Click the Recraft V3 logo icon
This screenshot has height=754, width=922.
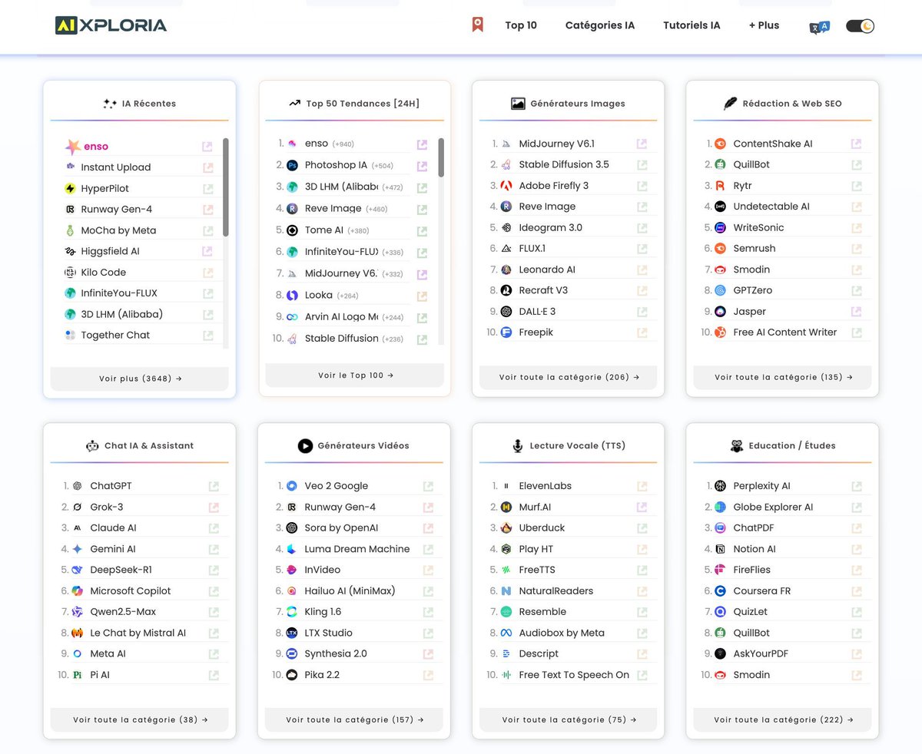tap(506, 290)
